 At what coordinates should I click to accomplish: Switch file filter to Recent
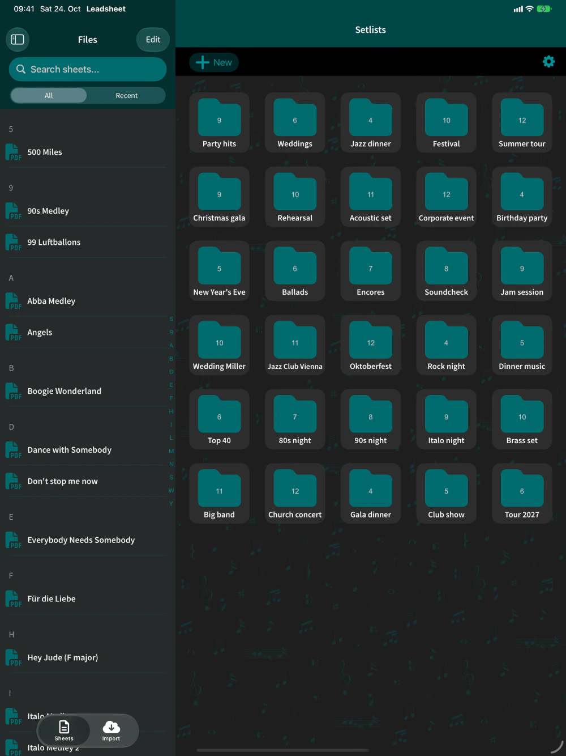pos(127,96)
